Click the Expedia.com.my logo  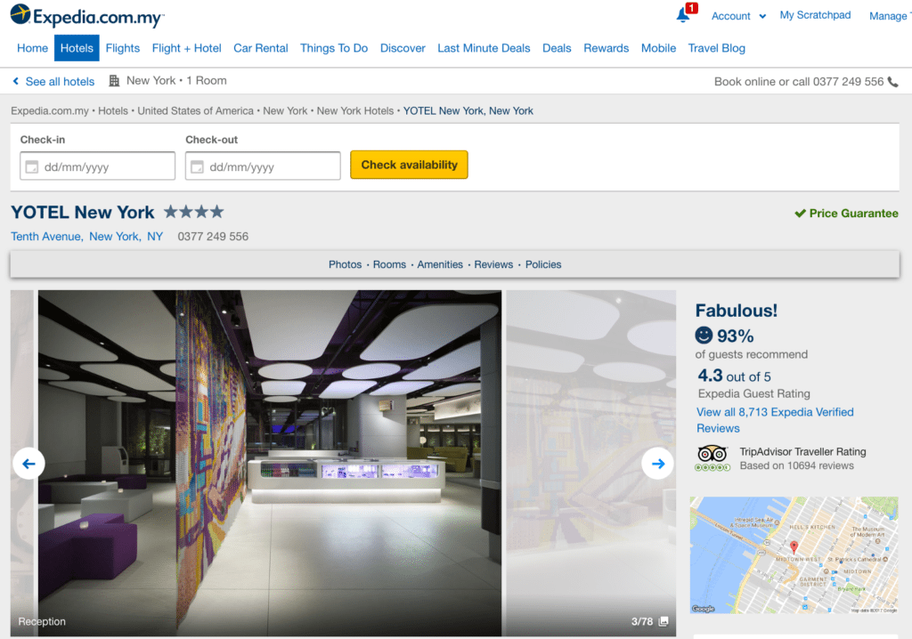(x=87, y=16)
